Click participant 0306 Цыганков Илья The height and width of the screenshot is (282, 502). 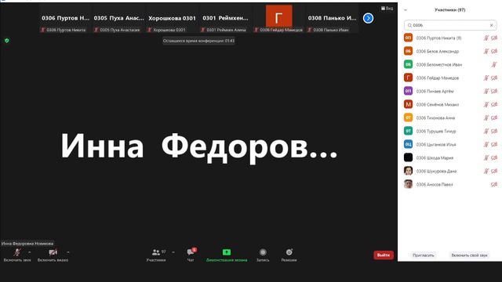click(449, 144)
